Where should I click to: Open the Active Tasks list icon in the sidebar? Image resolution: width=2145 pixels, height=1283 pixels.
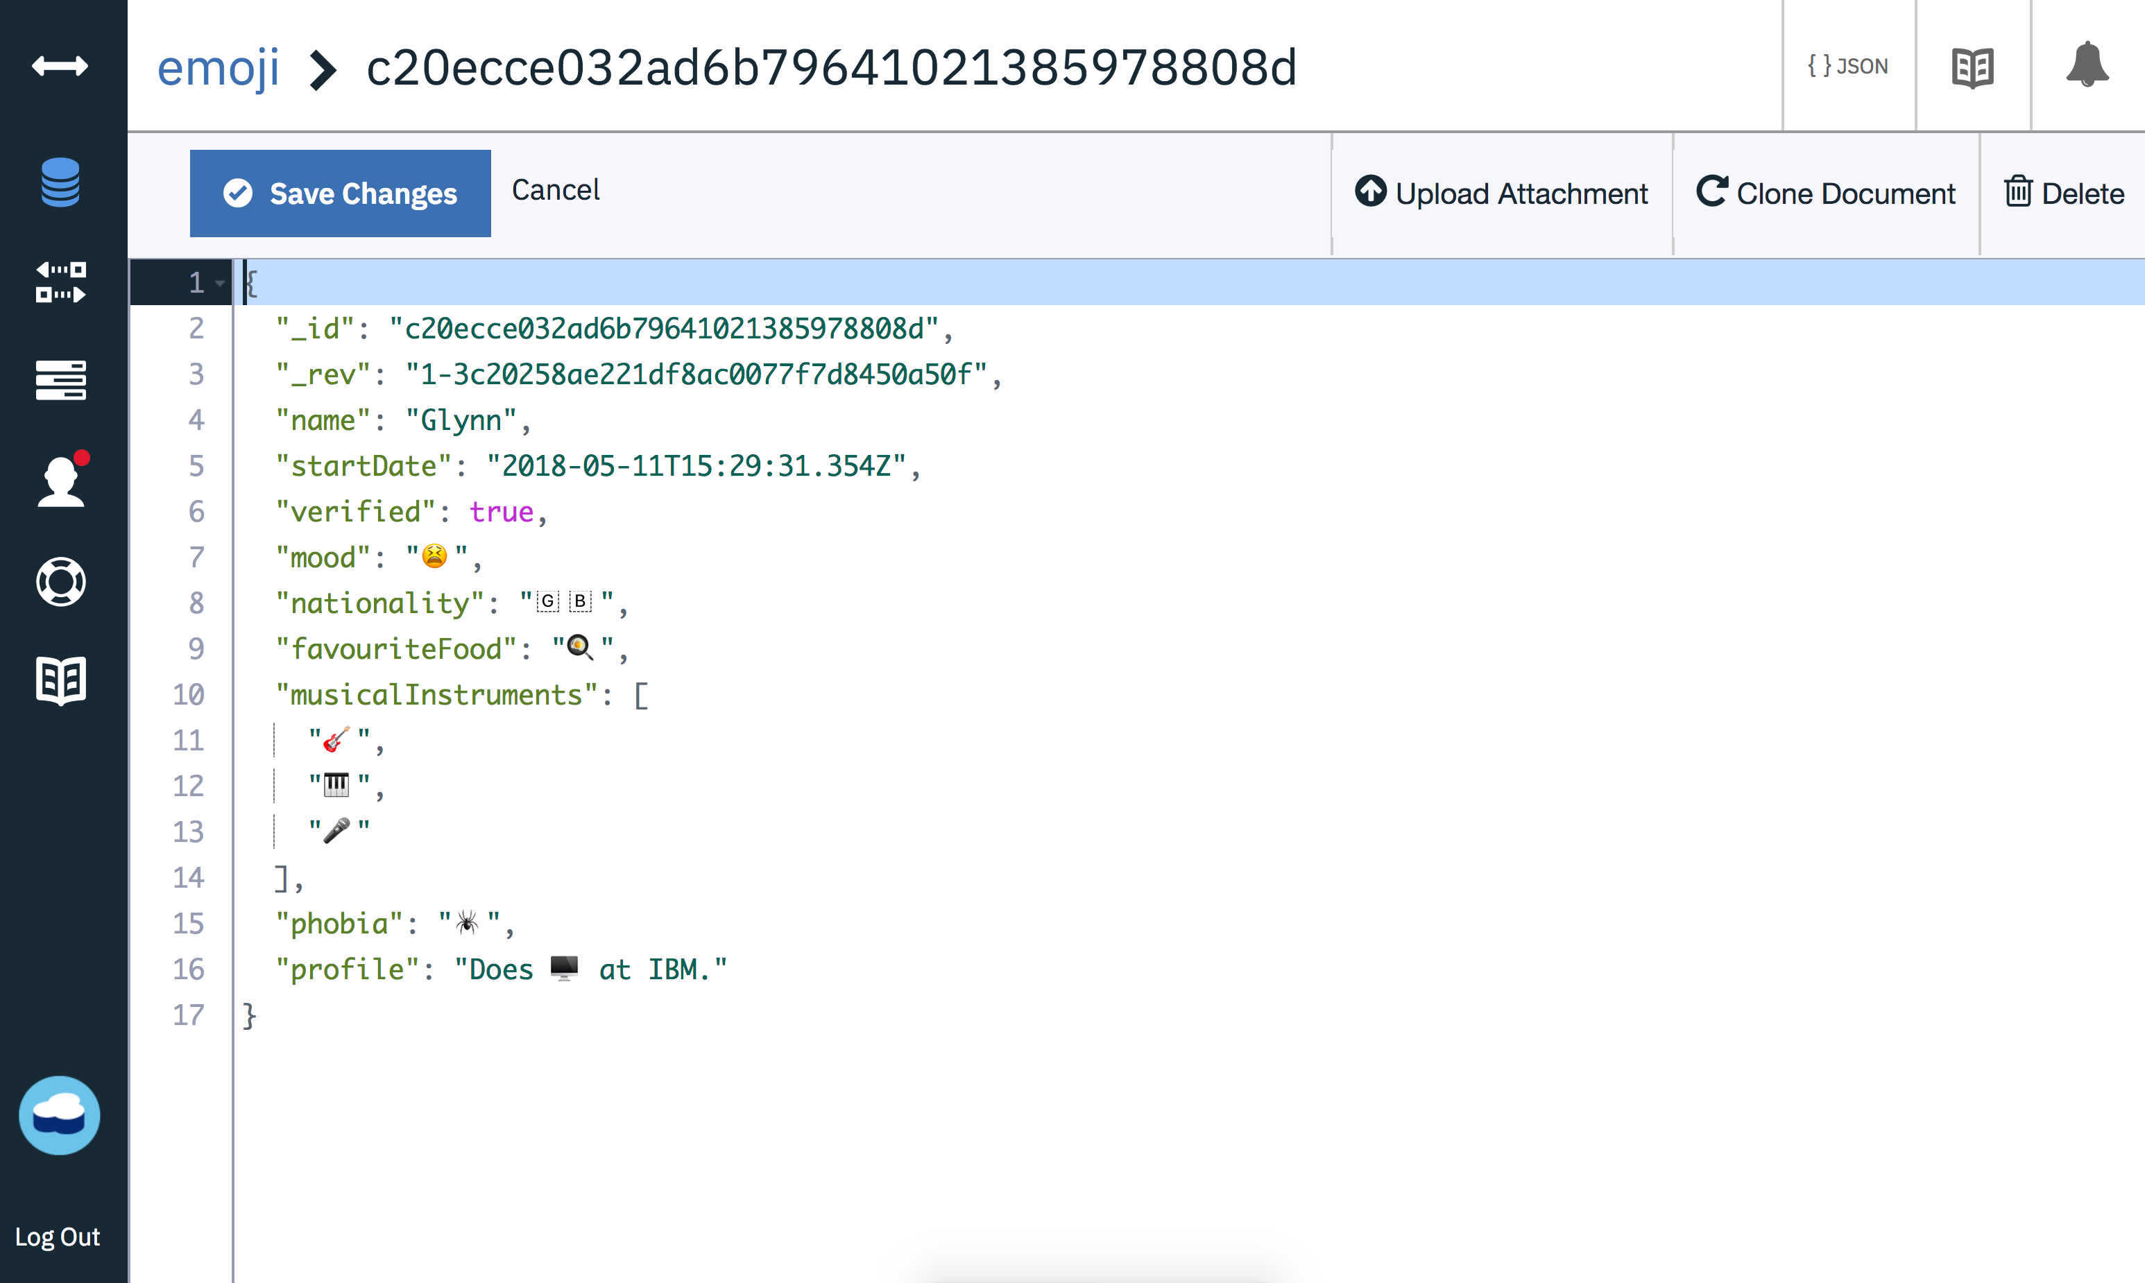coord(60,381)
